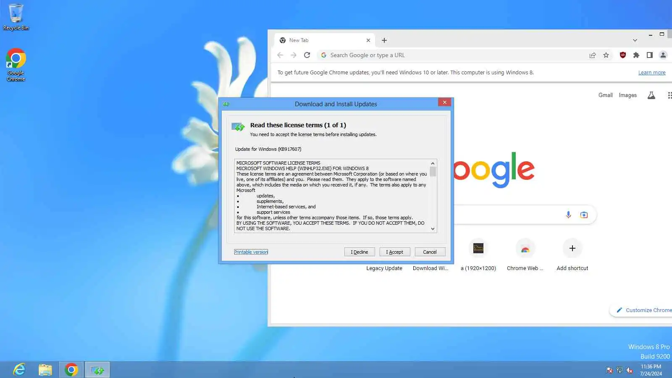Image resolution: width=672 pixels, height=378 pixels.
Task: Cancel the update installation dialog
Action: (430, 252)
